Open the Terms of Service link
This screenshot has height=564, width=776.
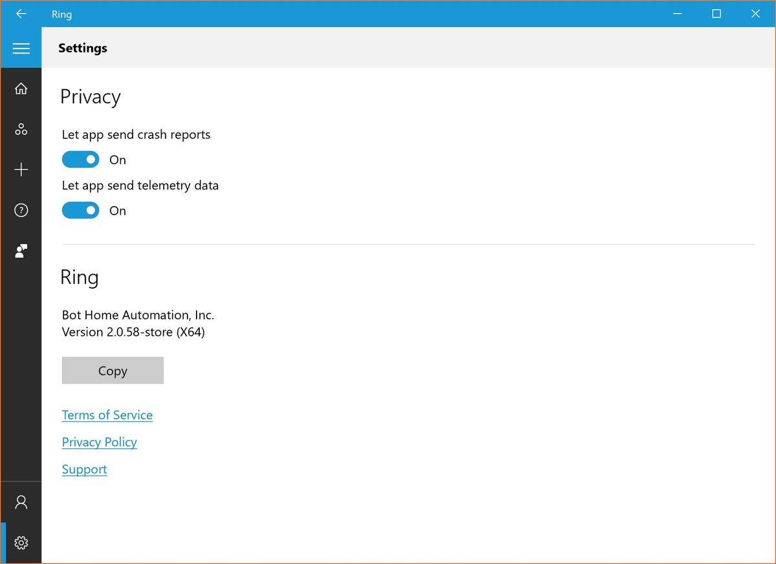tap(107, 415)
